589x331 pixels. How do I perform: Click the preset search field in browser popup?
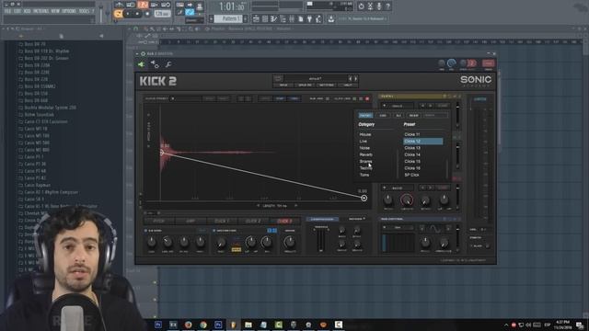(x=435, y=116)
